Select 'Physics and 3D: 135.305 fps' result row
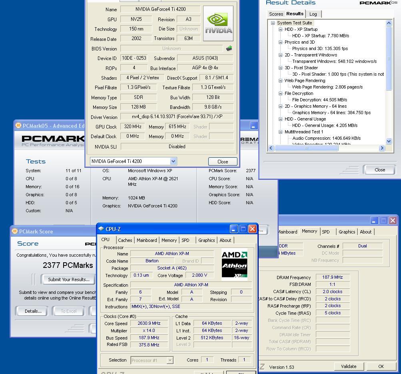This screenshot has width=401, height=374. pyautogui.click(x=320, y=48)
